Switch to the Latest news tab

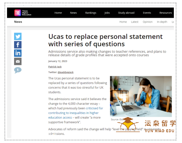pos(135,22)
